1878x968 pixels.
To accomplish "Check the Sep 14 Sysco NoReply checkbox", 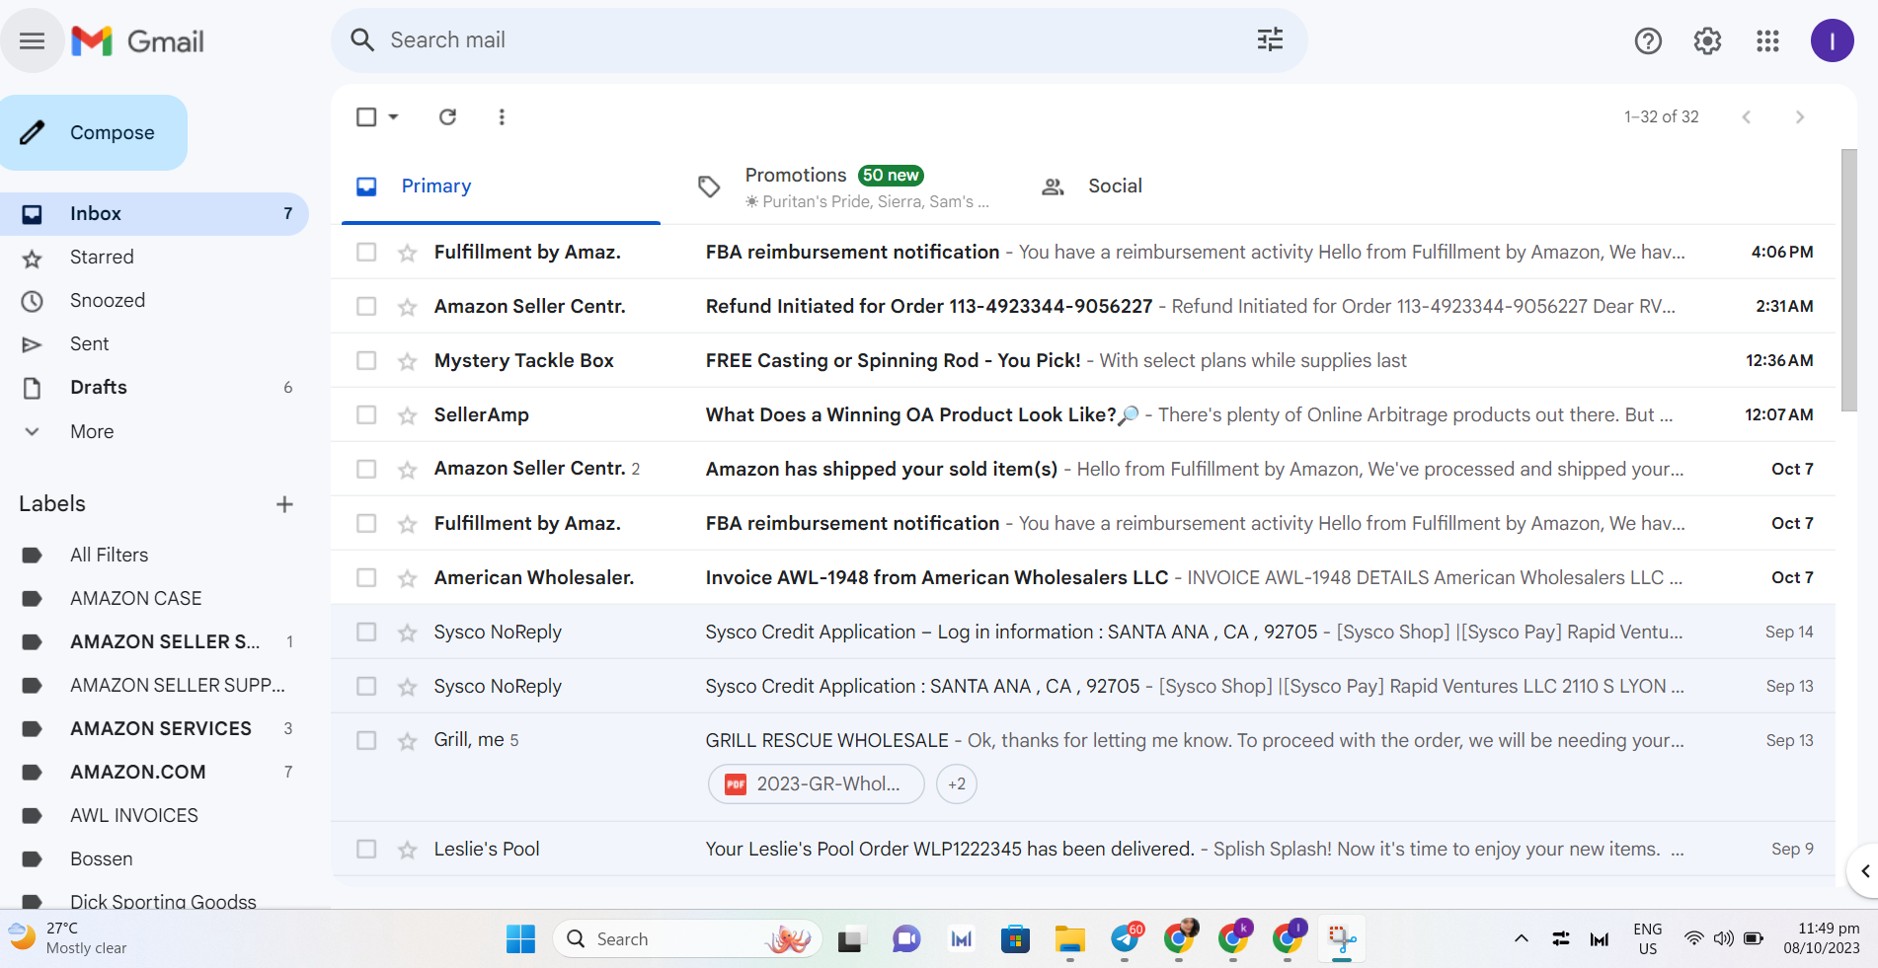I will [366, 633].
